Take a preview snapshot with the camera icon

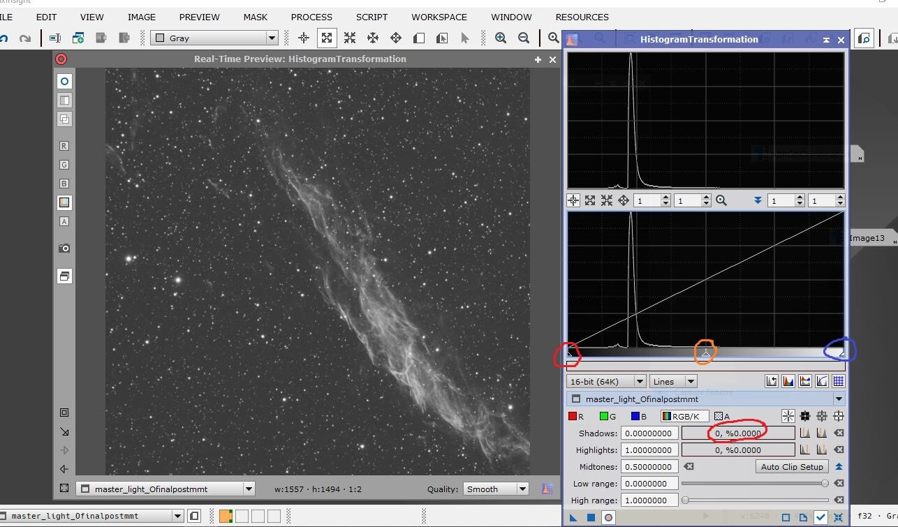coord(64,248)
